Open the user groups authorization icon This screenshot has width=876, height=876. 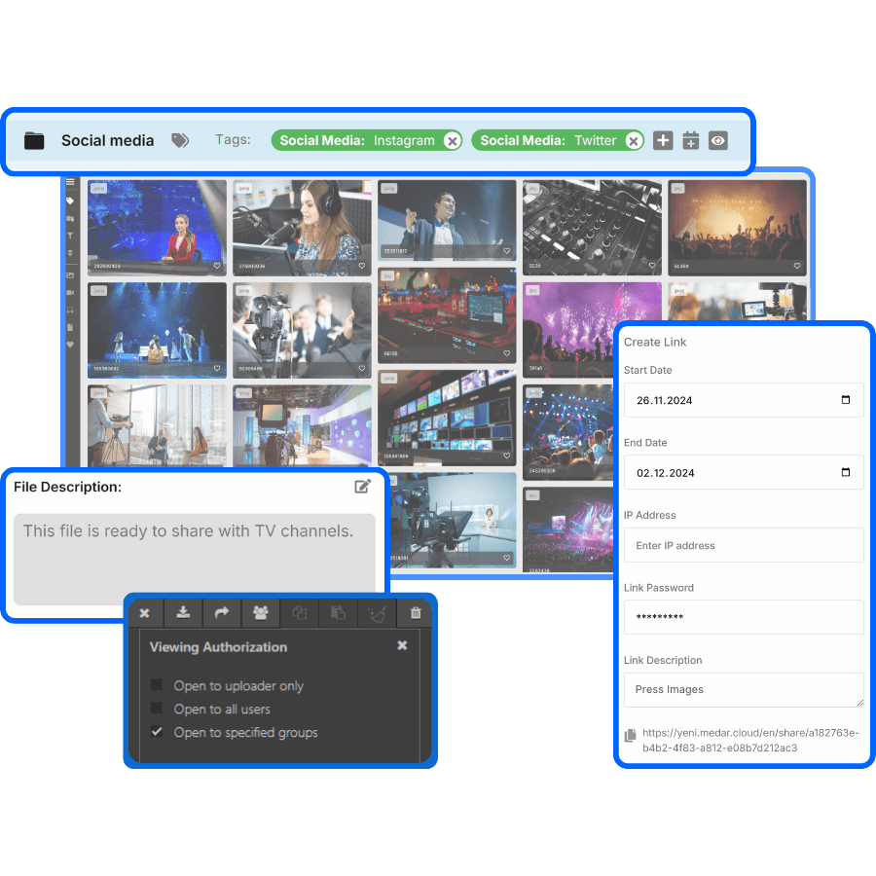(260, 613)
